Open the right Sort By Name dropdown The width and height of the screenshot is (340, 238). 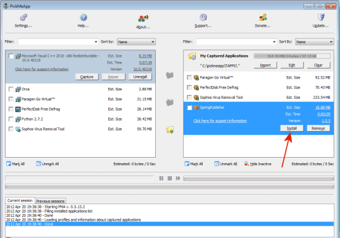315,42
